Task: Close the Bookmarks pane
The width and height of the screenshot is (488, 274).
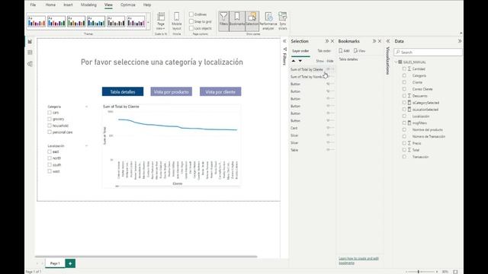Action: [380, 41]
